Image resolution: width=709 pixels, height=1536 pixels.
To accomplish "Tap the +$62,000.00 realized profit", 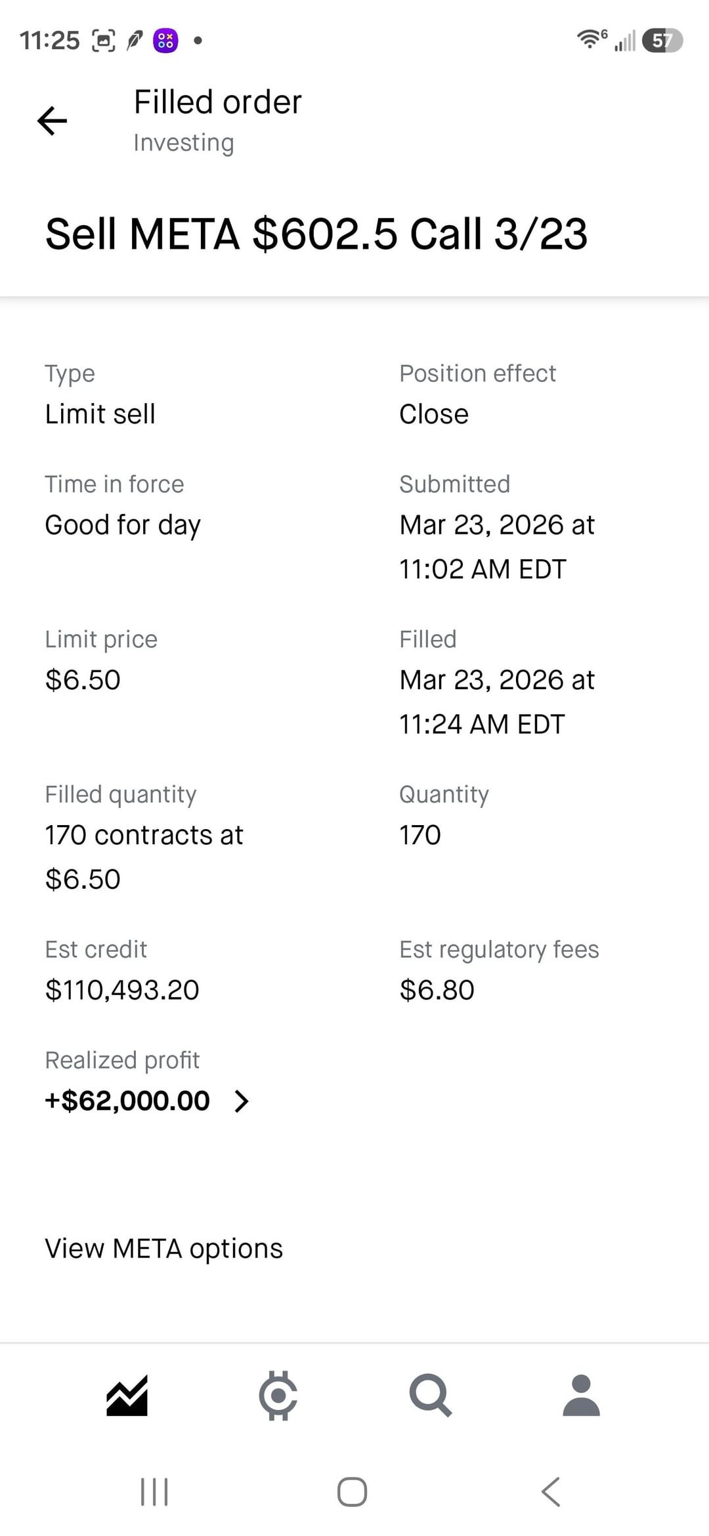I will [127, 1101].
